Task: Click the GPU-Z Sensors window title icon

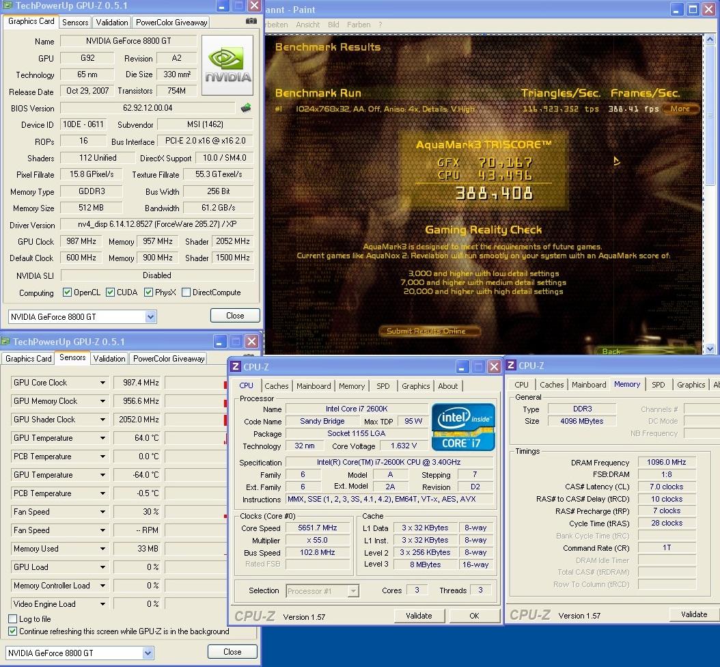Action: [x=5, y=341]
